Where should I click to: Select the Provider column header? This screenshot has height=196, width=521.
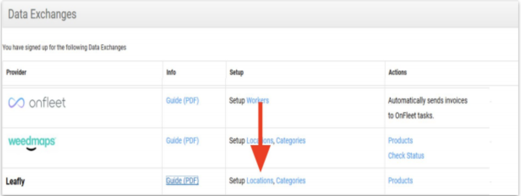[x=16, y=72]
